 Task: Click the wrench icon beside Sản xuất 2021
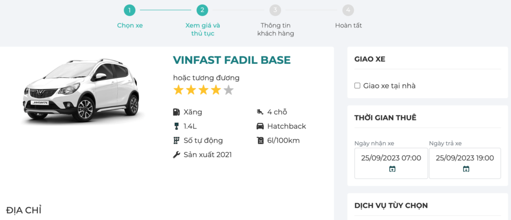176,155
